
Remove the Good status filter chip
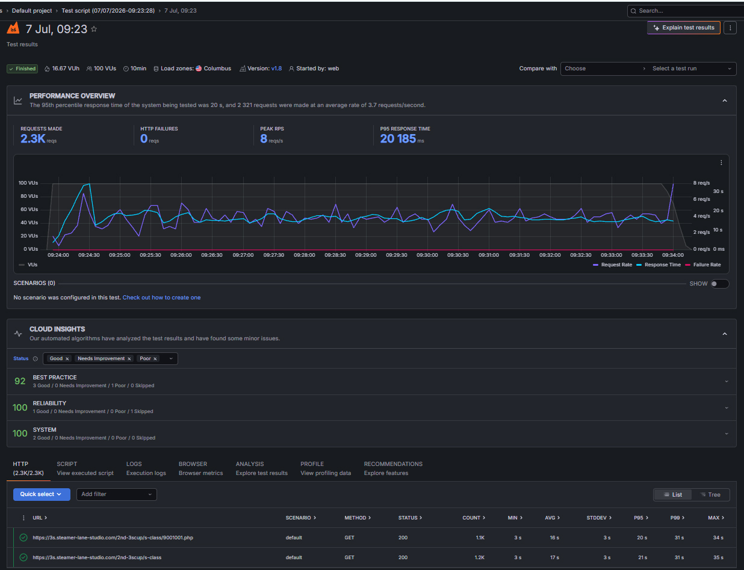point(67,358)
